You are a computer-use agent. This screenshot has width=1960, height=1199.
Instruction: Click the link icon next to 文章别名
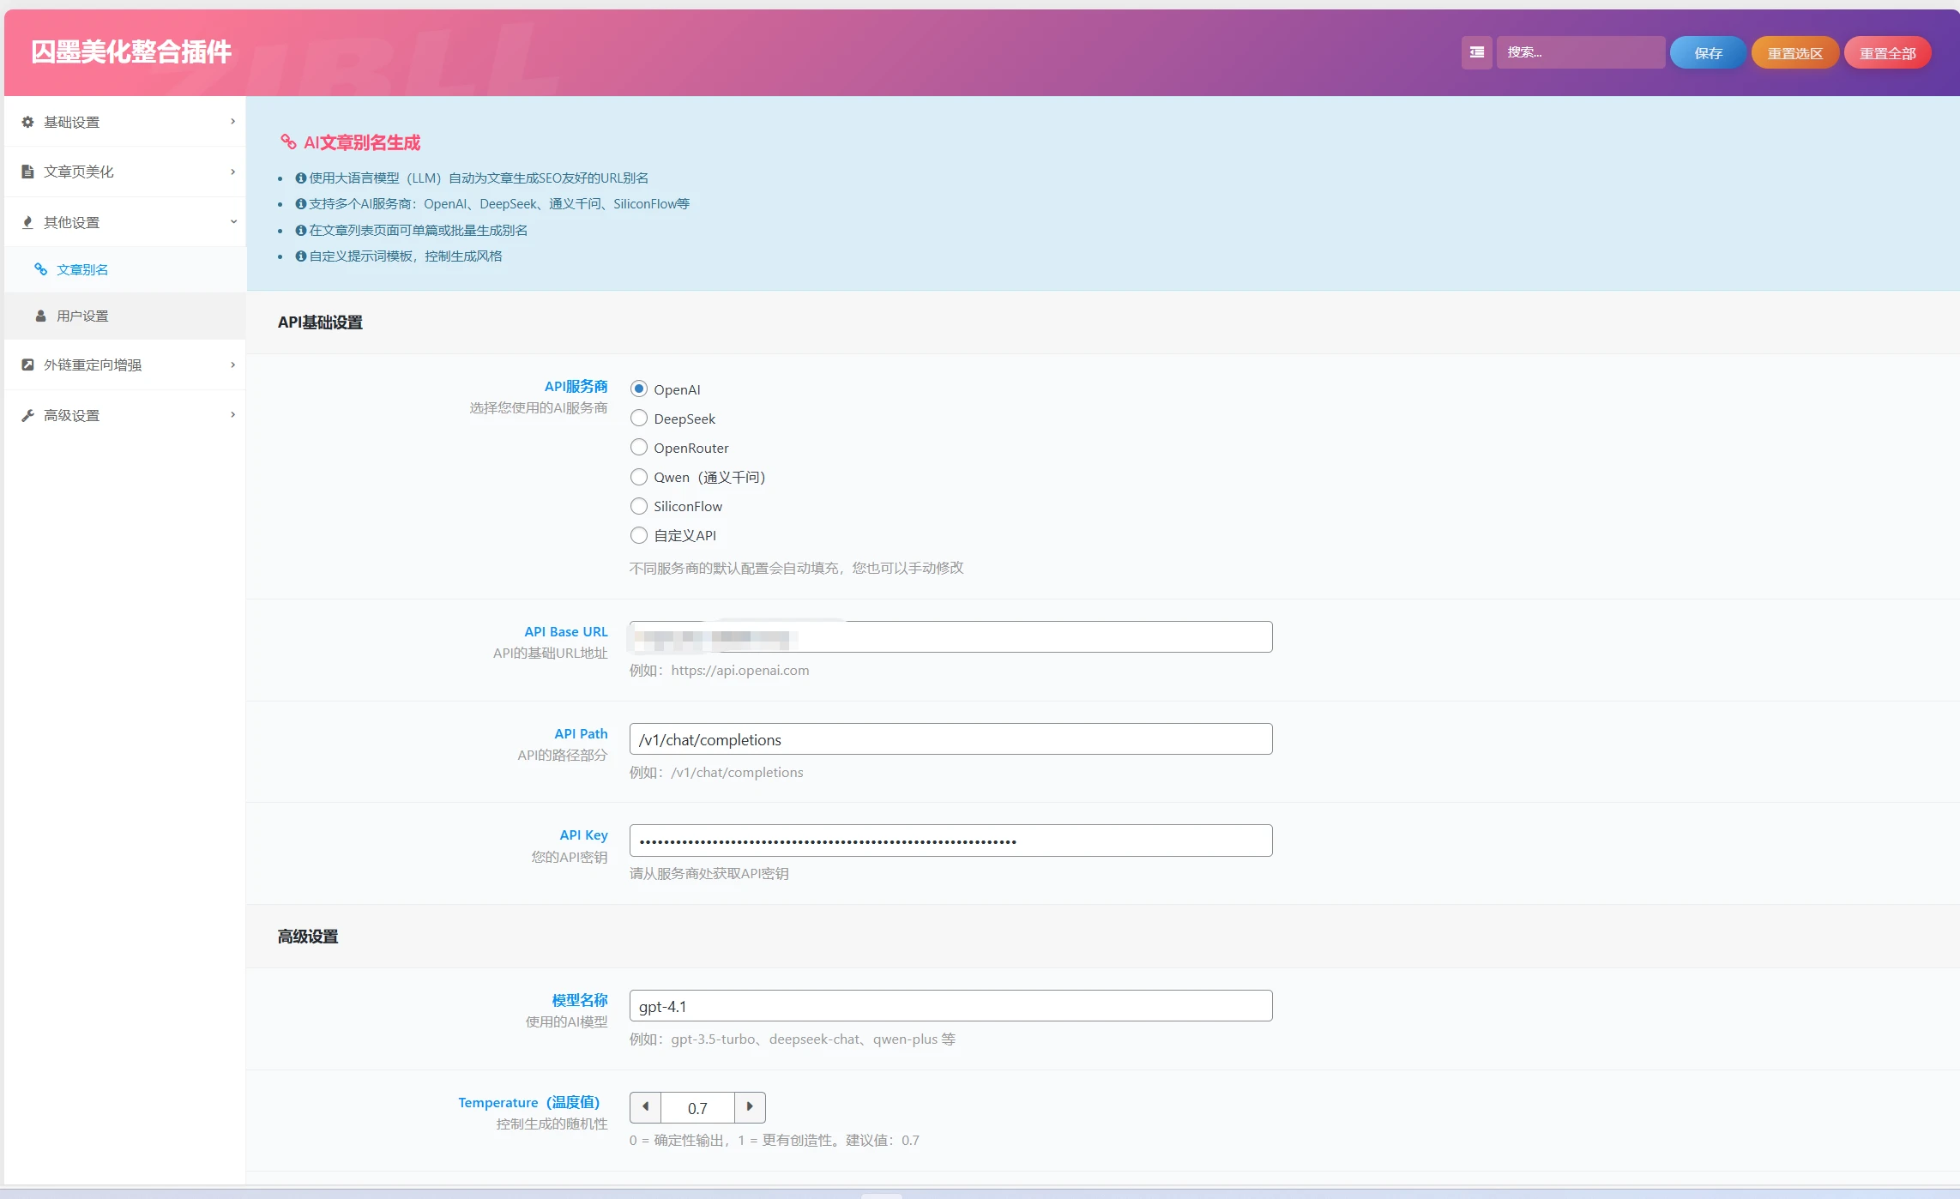[40, 269]
